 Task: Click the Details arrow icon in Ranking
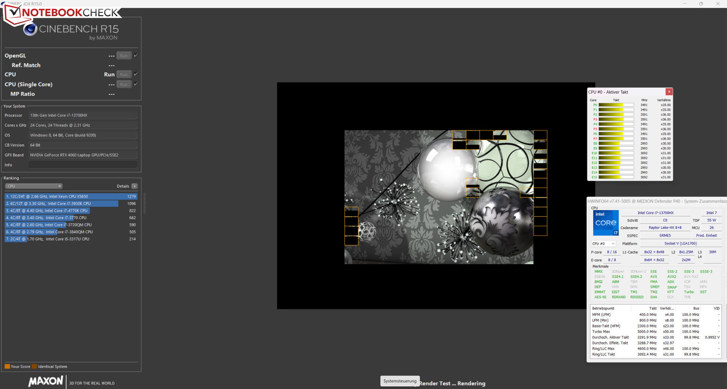click(x=135, y=186)
